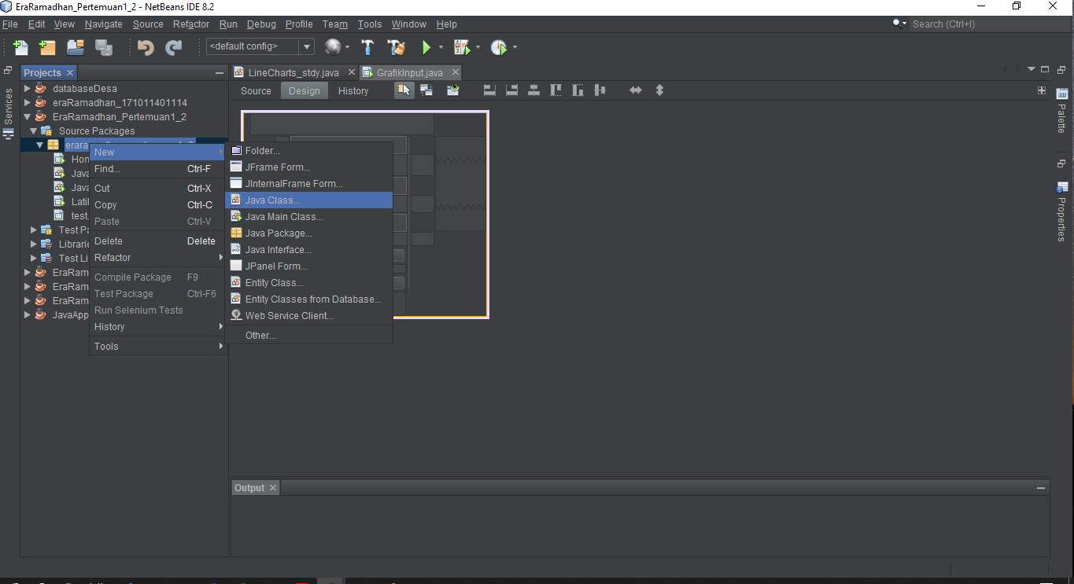Image resolution: width=1074 pixels, height=584 pixels.
Task: Select the Connection Mode designer tool
Action: click(x=426, y=90)
